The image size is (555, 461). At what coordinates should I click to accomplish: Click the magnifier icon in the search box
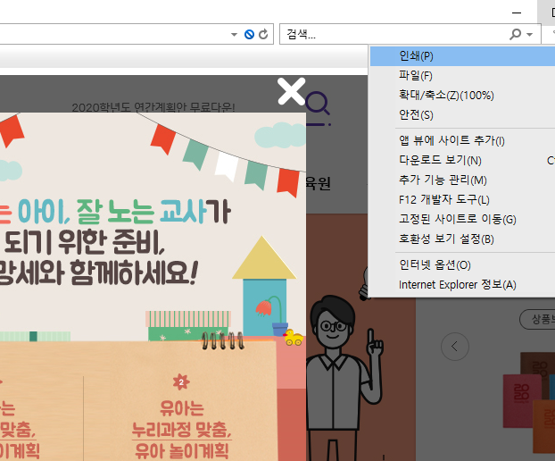tap(516, 34)
